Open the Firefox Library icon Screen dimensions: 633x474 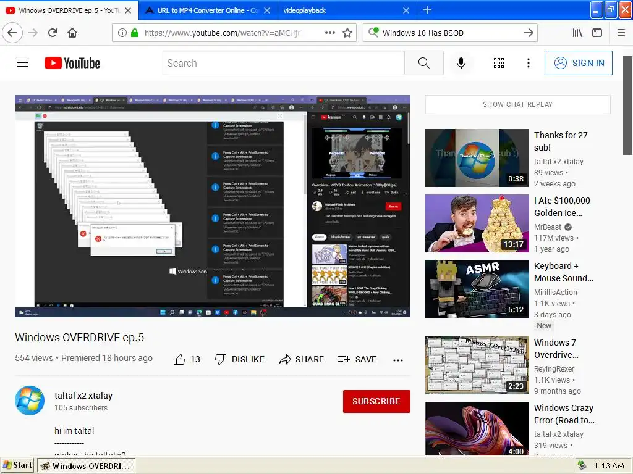[x=577, y=33]
